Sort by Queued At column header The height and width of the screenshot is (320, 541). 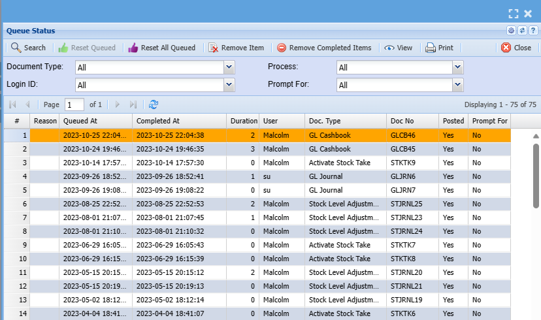(x=95, y=121)
